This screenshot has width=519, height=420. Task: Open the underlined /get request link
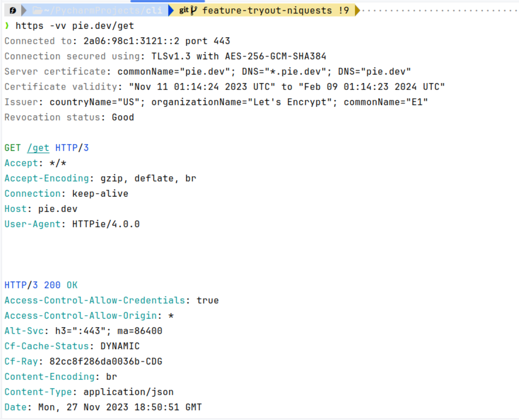coord(38,148)
